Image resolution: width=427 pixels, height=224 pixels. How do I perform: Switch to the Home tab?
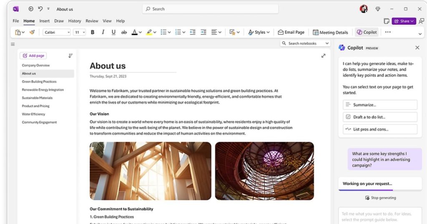[29, 21]
